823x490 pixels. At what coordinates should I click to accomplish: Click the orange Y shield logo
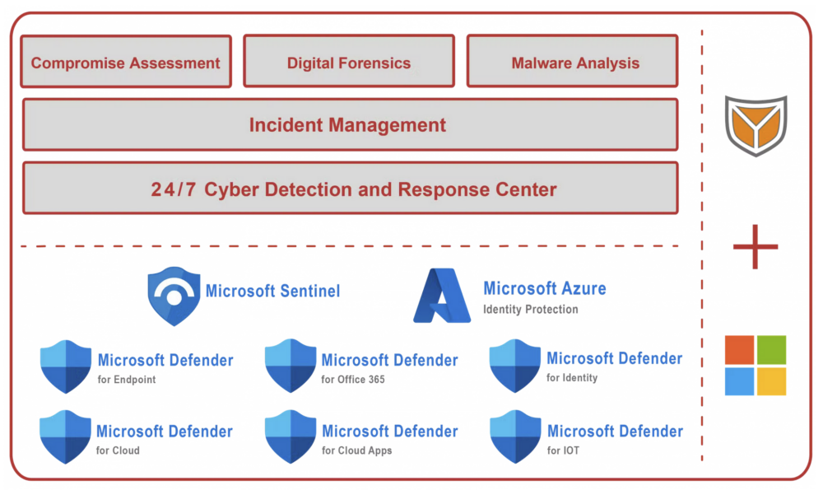756,125
